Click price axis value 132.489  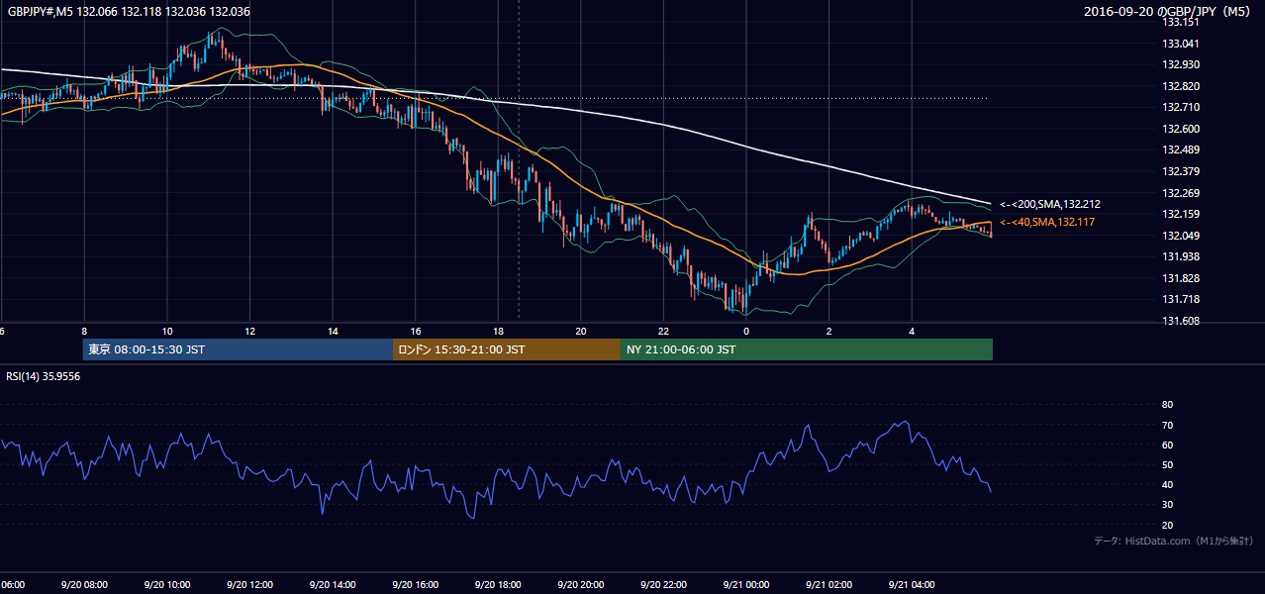tap(1180, 149)
